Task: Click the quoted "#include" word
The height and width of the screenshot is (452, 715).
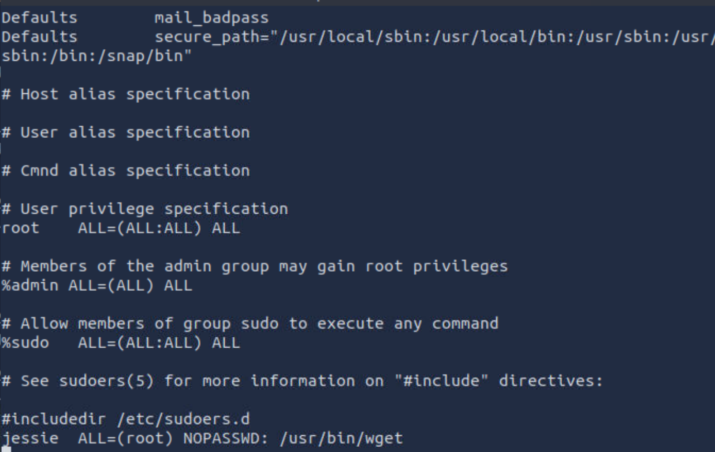Action: pyautogui.click(x=441, y=381)
